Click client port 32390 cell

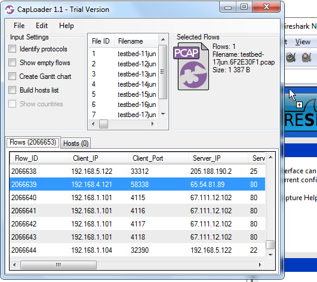coord(140,250)
